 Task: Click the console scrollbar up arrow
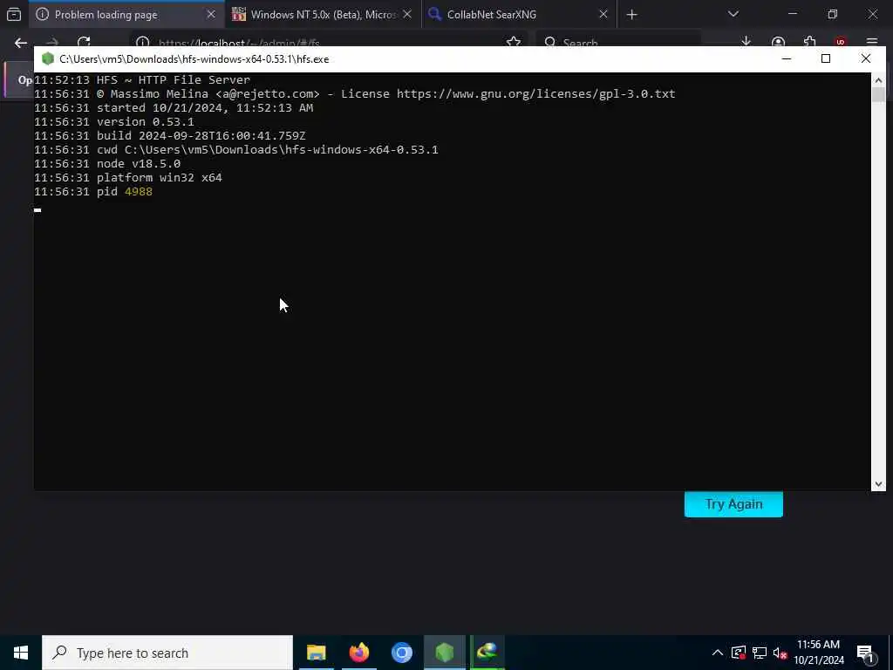878,79
